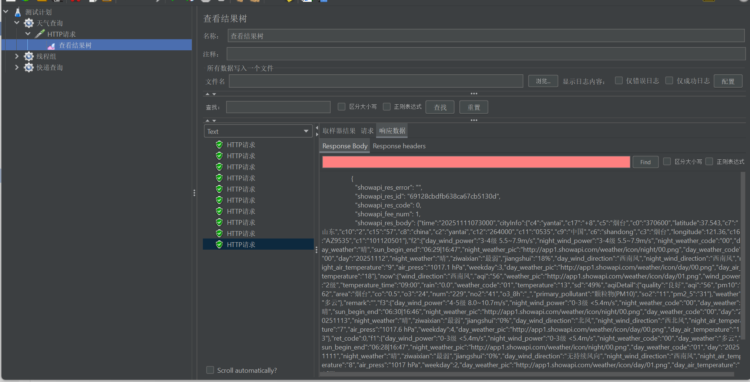Image resolution: width=750 pixels, height=382 pixels.
Task: Open the Response Body tab
Action: coord(345,146)
